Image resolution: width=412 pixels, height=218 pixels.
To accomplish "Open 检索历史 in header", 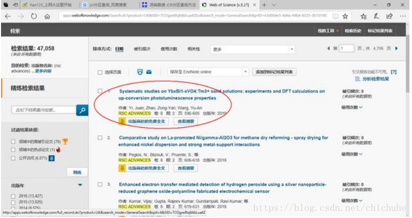I will (353, 31).
